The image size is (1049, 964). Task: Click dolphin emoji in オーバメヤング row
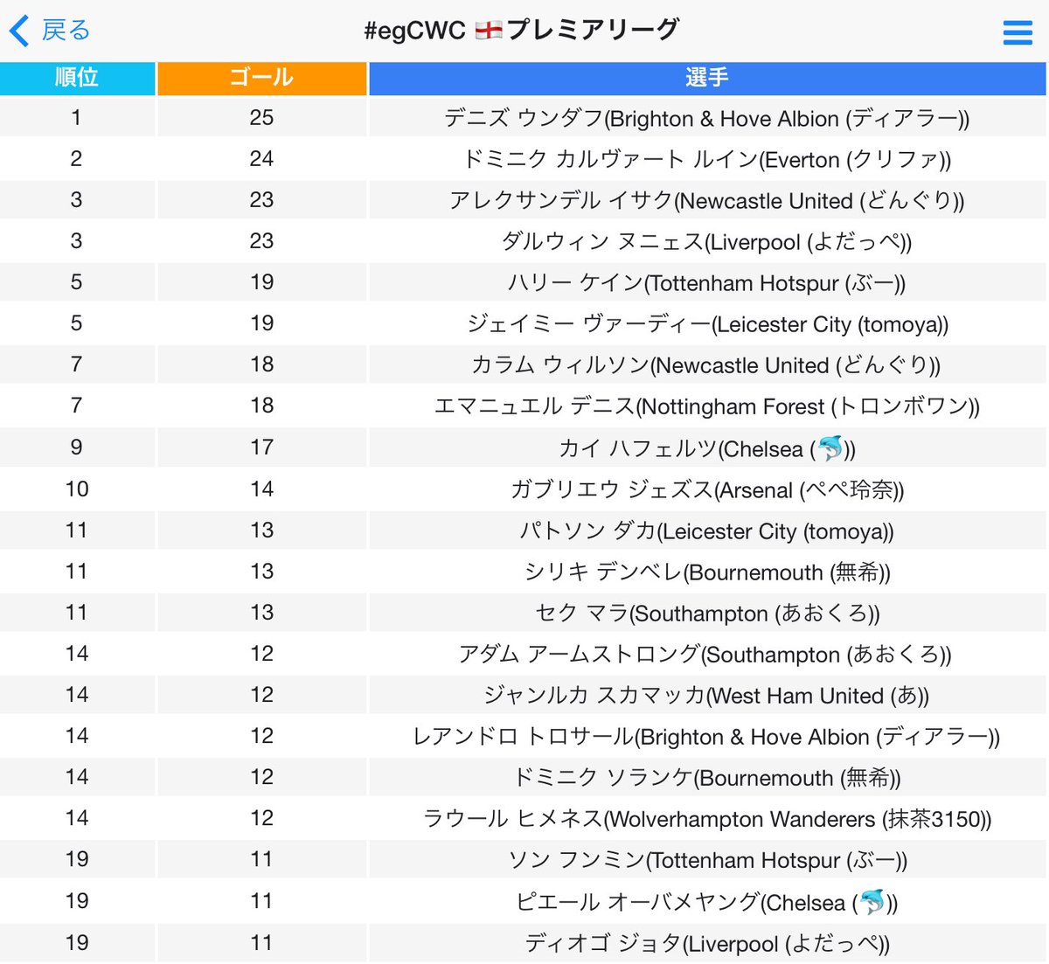[x=872, y=902]
